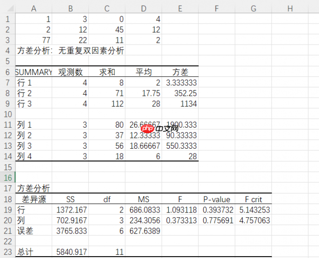Click the MS header cell
The image size is (319, 258).
[x=144, y=199]
